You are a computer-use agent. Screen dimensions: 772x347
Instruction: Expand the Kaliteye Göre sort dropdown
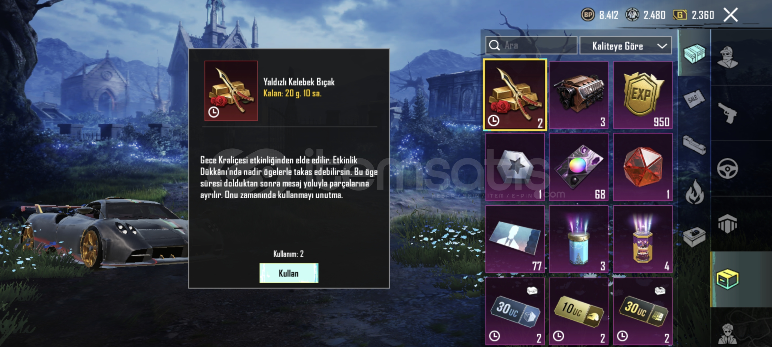click(x=625, y=46)
